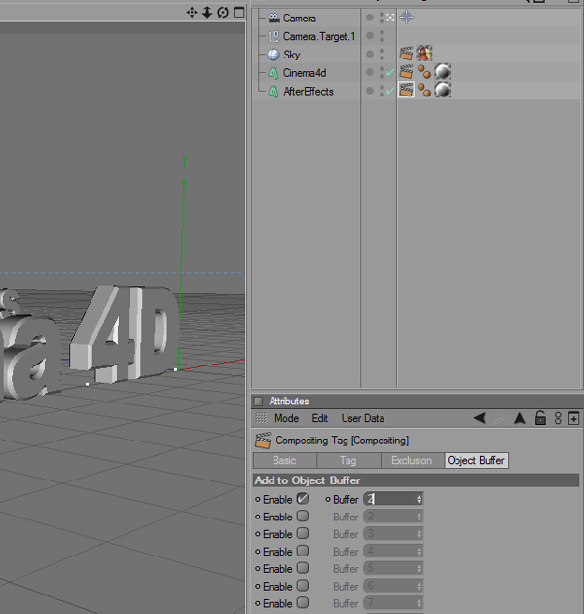Image resolution: width=584 pixels, height=614 pixels.
Task: Click the 4D extruded text in viewport
Action: point(125,333)
